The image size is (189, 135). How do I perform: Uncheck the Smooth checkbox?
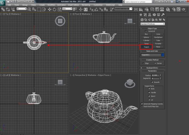tap(152, 82)
